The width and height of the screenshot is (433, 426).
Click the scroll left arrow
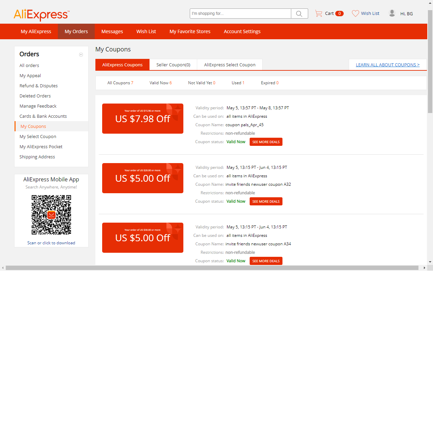click(3, 268)
